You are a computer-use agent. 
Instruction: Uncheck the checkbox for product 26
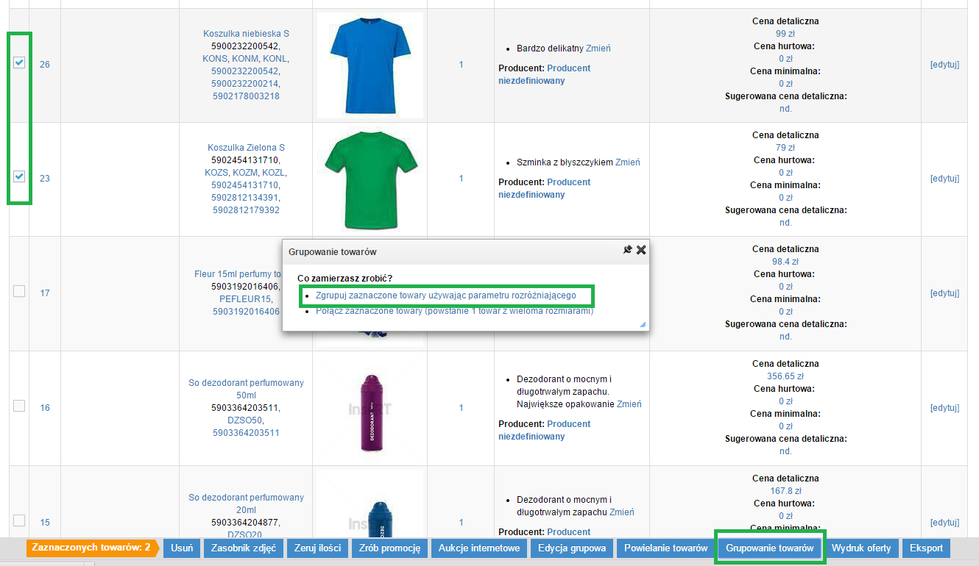tap(19, 63)
